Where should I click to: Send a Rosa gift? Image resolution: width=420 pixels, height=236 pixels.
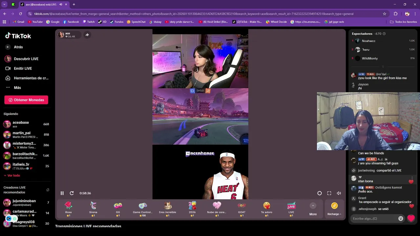click(x=68, y=209)
